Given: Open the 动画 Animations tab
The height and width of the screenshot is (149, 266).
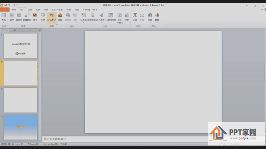Looking at the screenshot, I should [46, 10].
